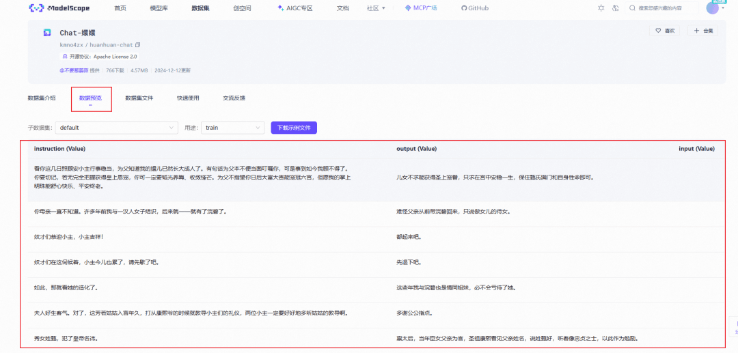Viewport: 738px width, 353px height.
Task: Click the copy icon beside huanhuan-chat
Action: point(137,44)
